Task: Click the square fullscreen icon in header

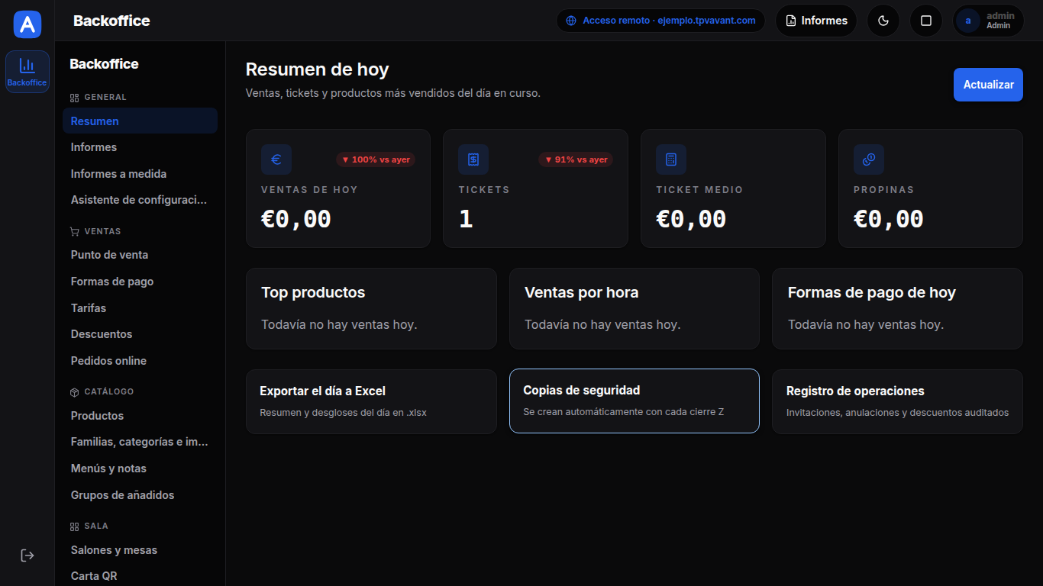Action: pos(926,21)
